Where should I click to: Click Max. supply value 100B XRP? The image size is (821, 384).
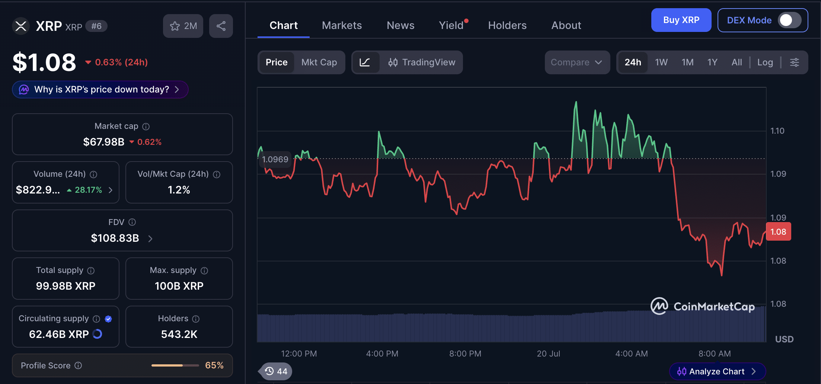point(179,286)
